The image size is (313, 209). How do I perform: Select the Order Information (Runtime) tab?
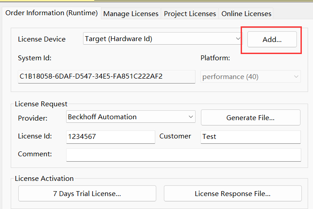[x=51, y=13]
